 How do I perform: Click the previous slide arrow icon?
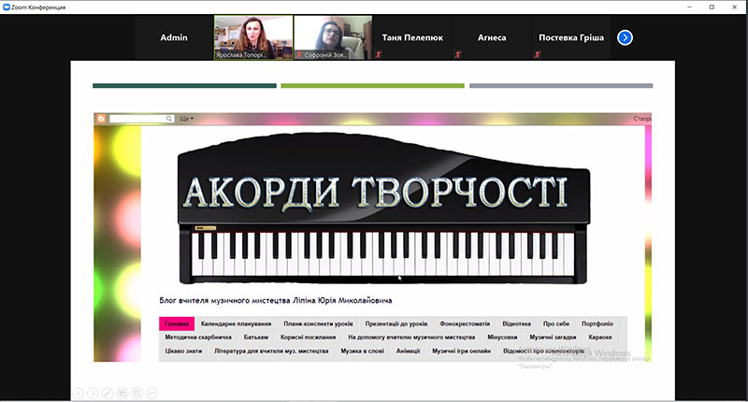click(79, 393)
